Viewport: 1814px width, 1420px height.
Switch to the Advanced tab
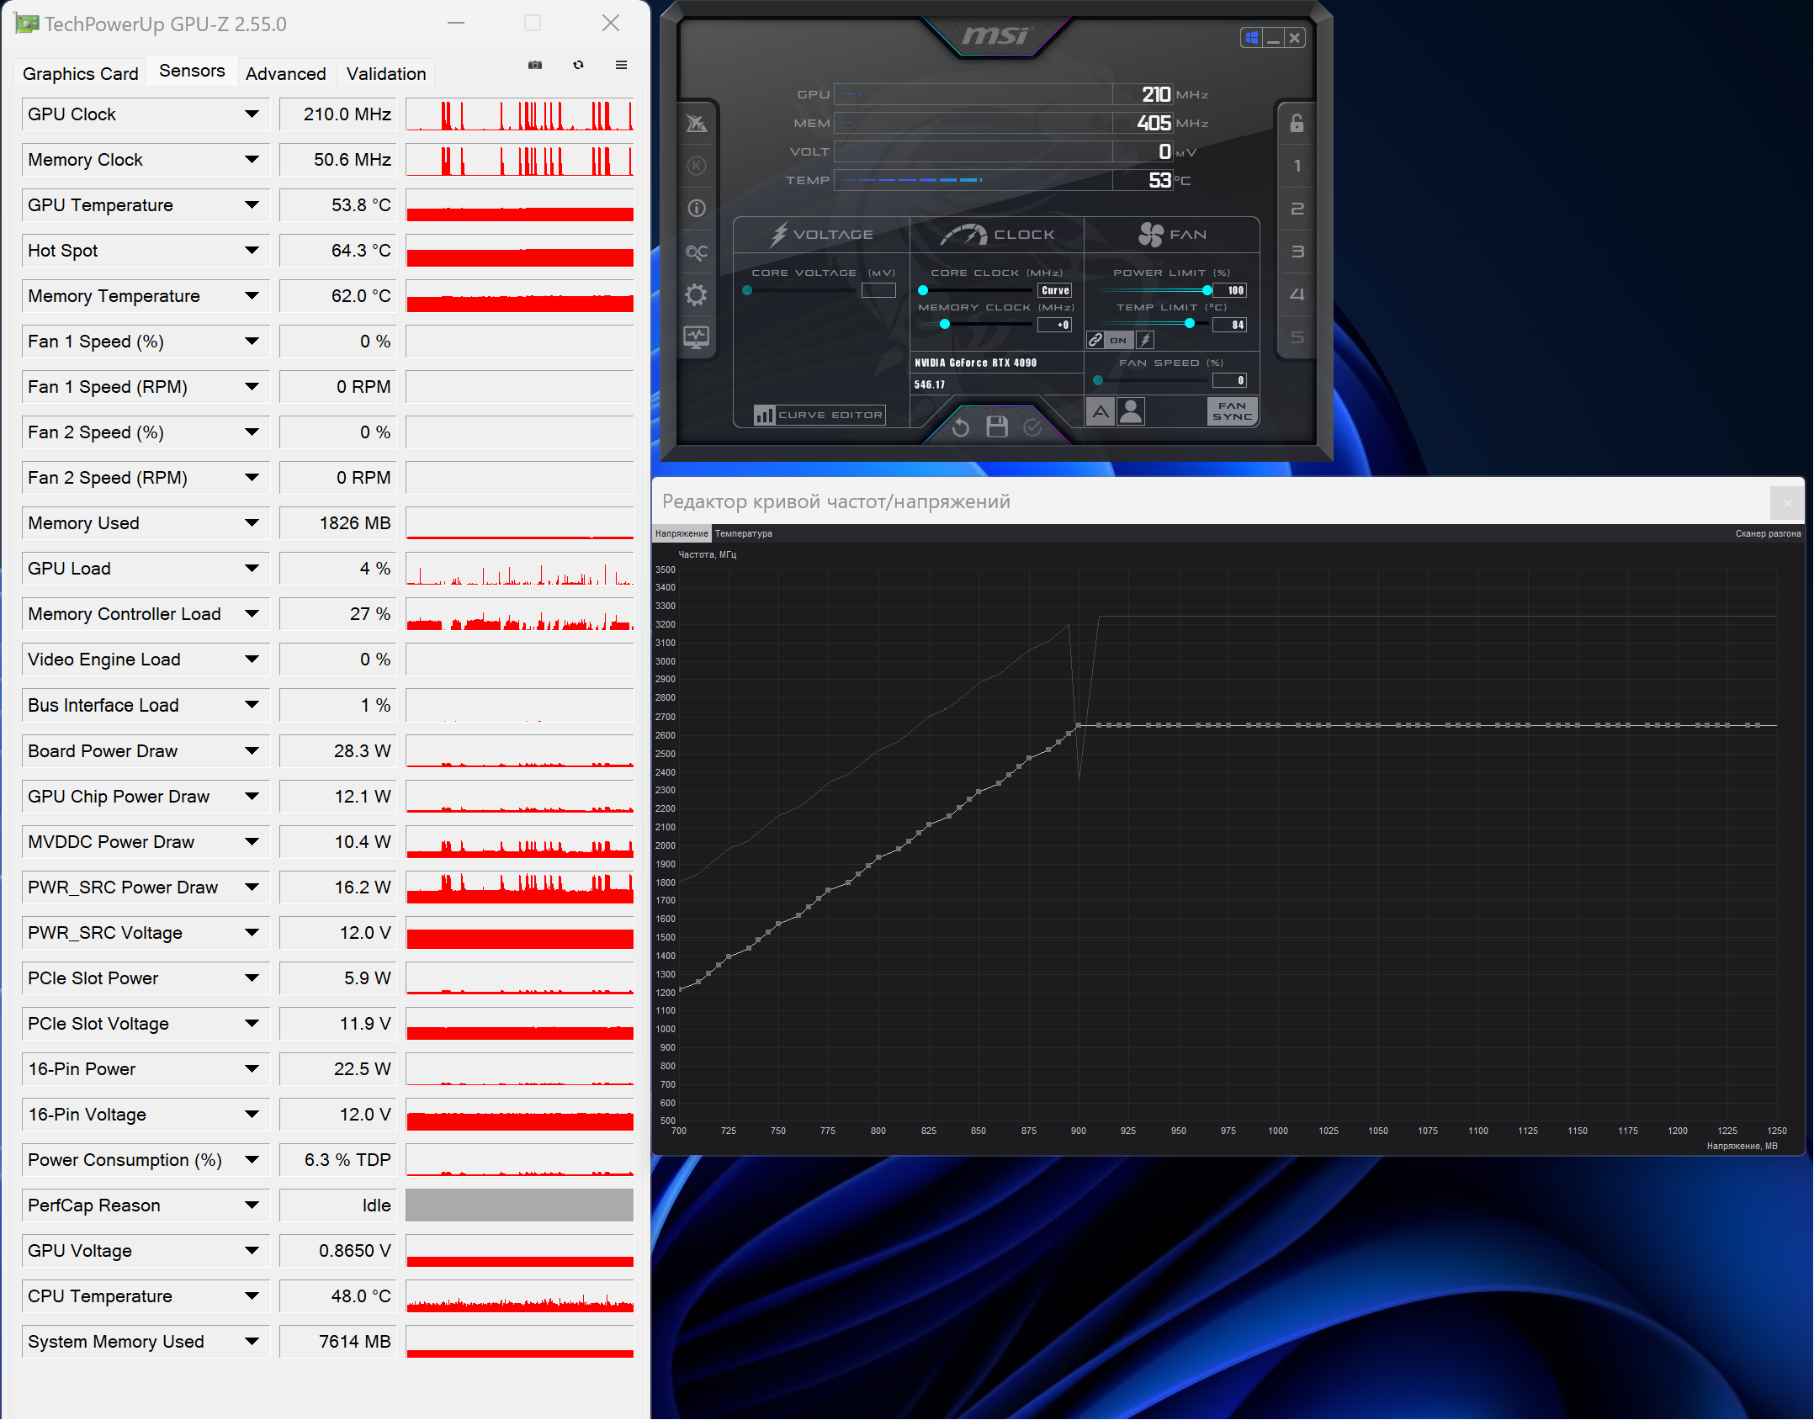click(285, 74)
